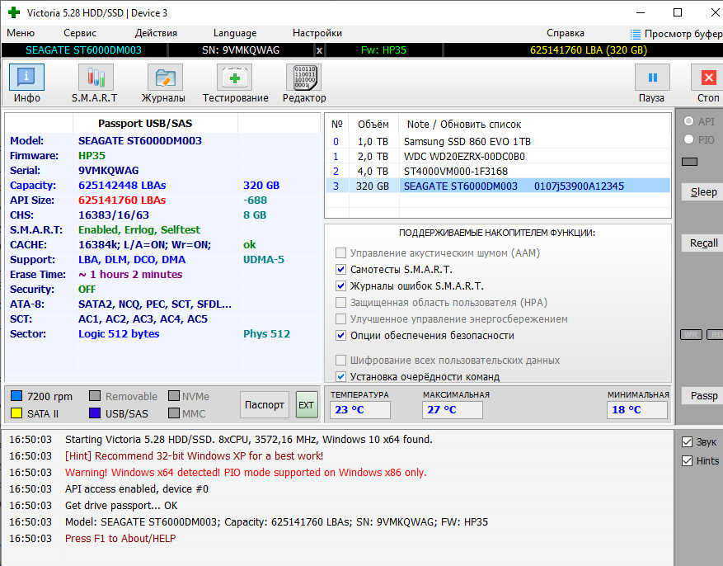The width and height of the screenshot is (723, 566).
Task: Click the Паспорт button
Action: 264,405
